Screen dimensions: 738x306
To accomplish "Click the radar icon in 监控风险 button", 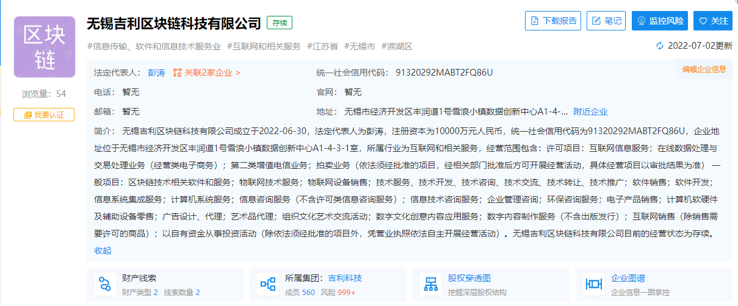I will [x=642, y=21].
